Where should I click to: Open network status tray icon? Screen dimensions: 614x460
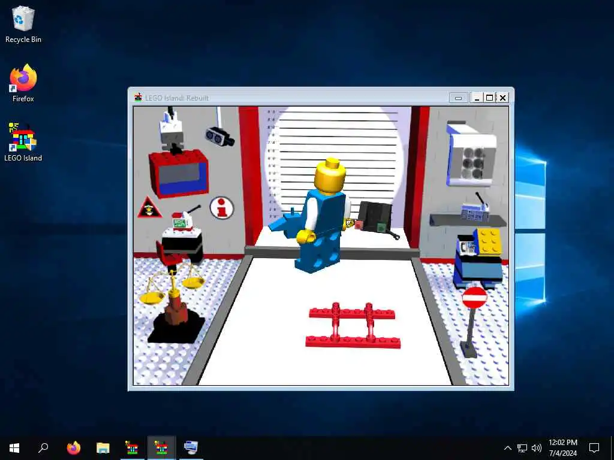[522, 448]
